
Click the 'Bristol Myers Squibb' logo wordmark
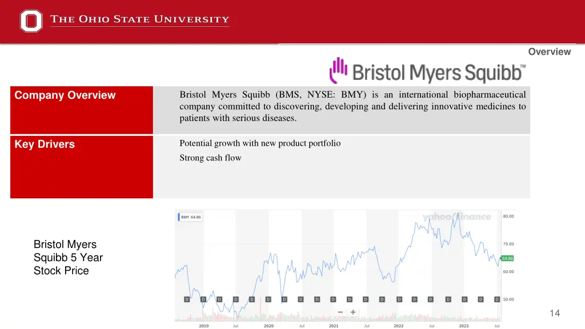[439, 73]
